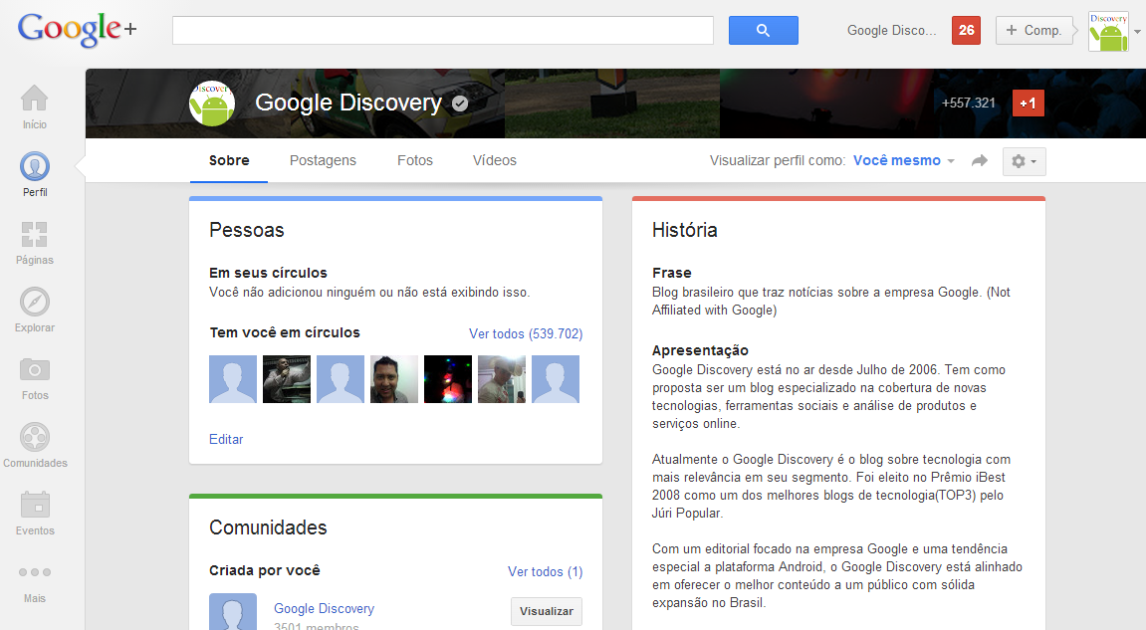Click the Visualizar community button

click(546, 612)
